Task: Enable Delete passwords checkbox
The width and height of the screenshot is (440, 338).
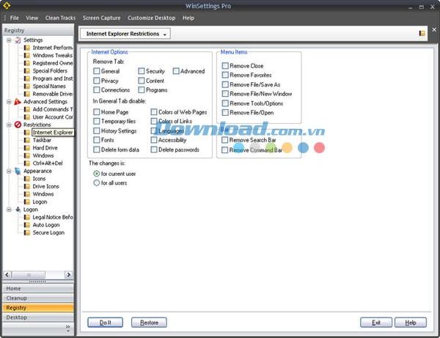Action: (154, 150)
